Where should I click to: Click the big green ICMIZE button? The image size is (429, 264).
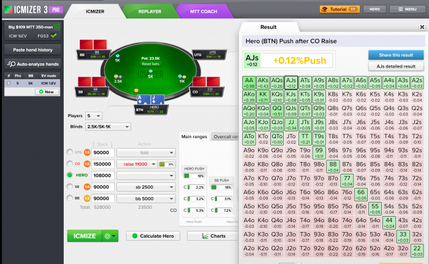coord(85,236)
